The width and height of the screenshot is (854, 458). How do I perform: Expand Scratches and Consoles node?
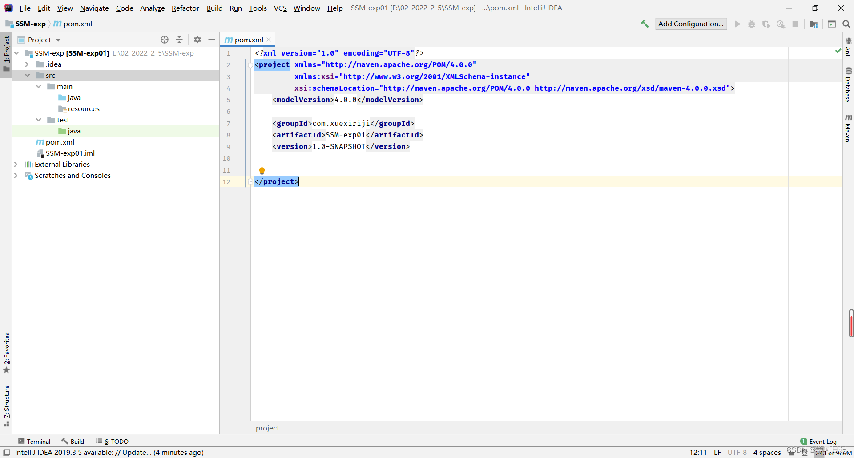coord(16,175)
